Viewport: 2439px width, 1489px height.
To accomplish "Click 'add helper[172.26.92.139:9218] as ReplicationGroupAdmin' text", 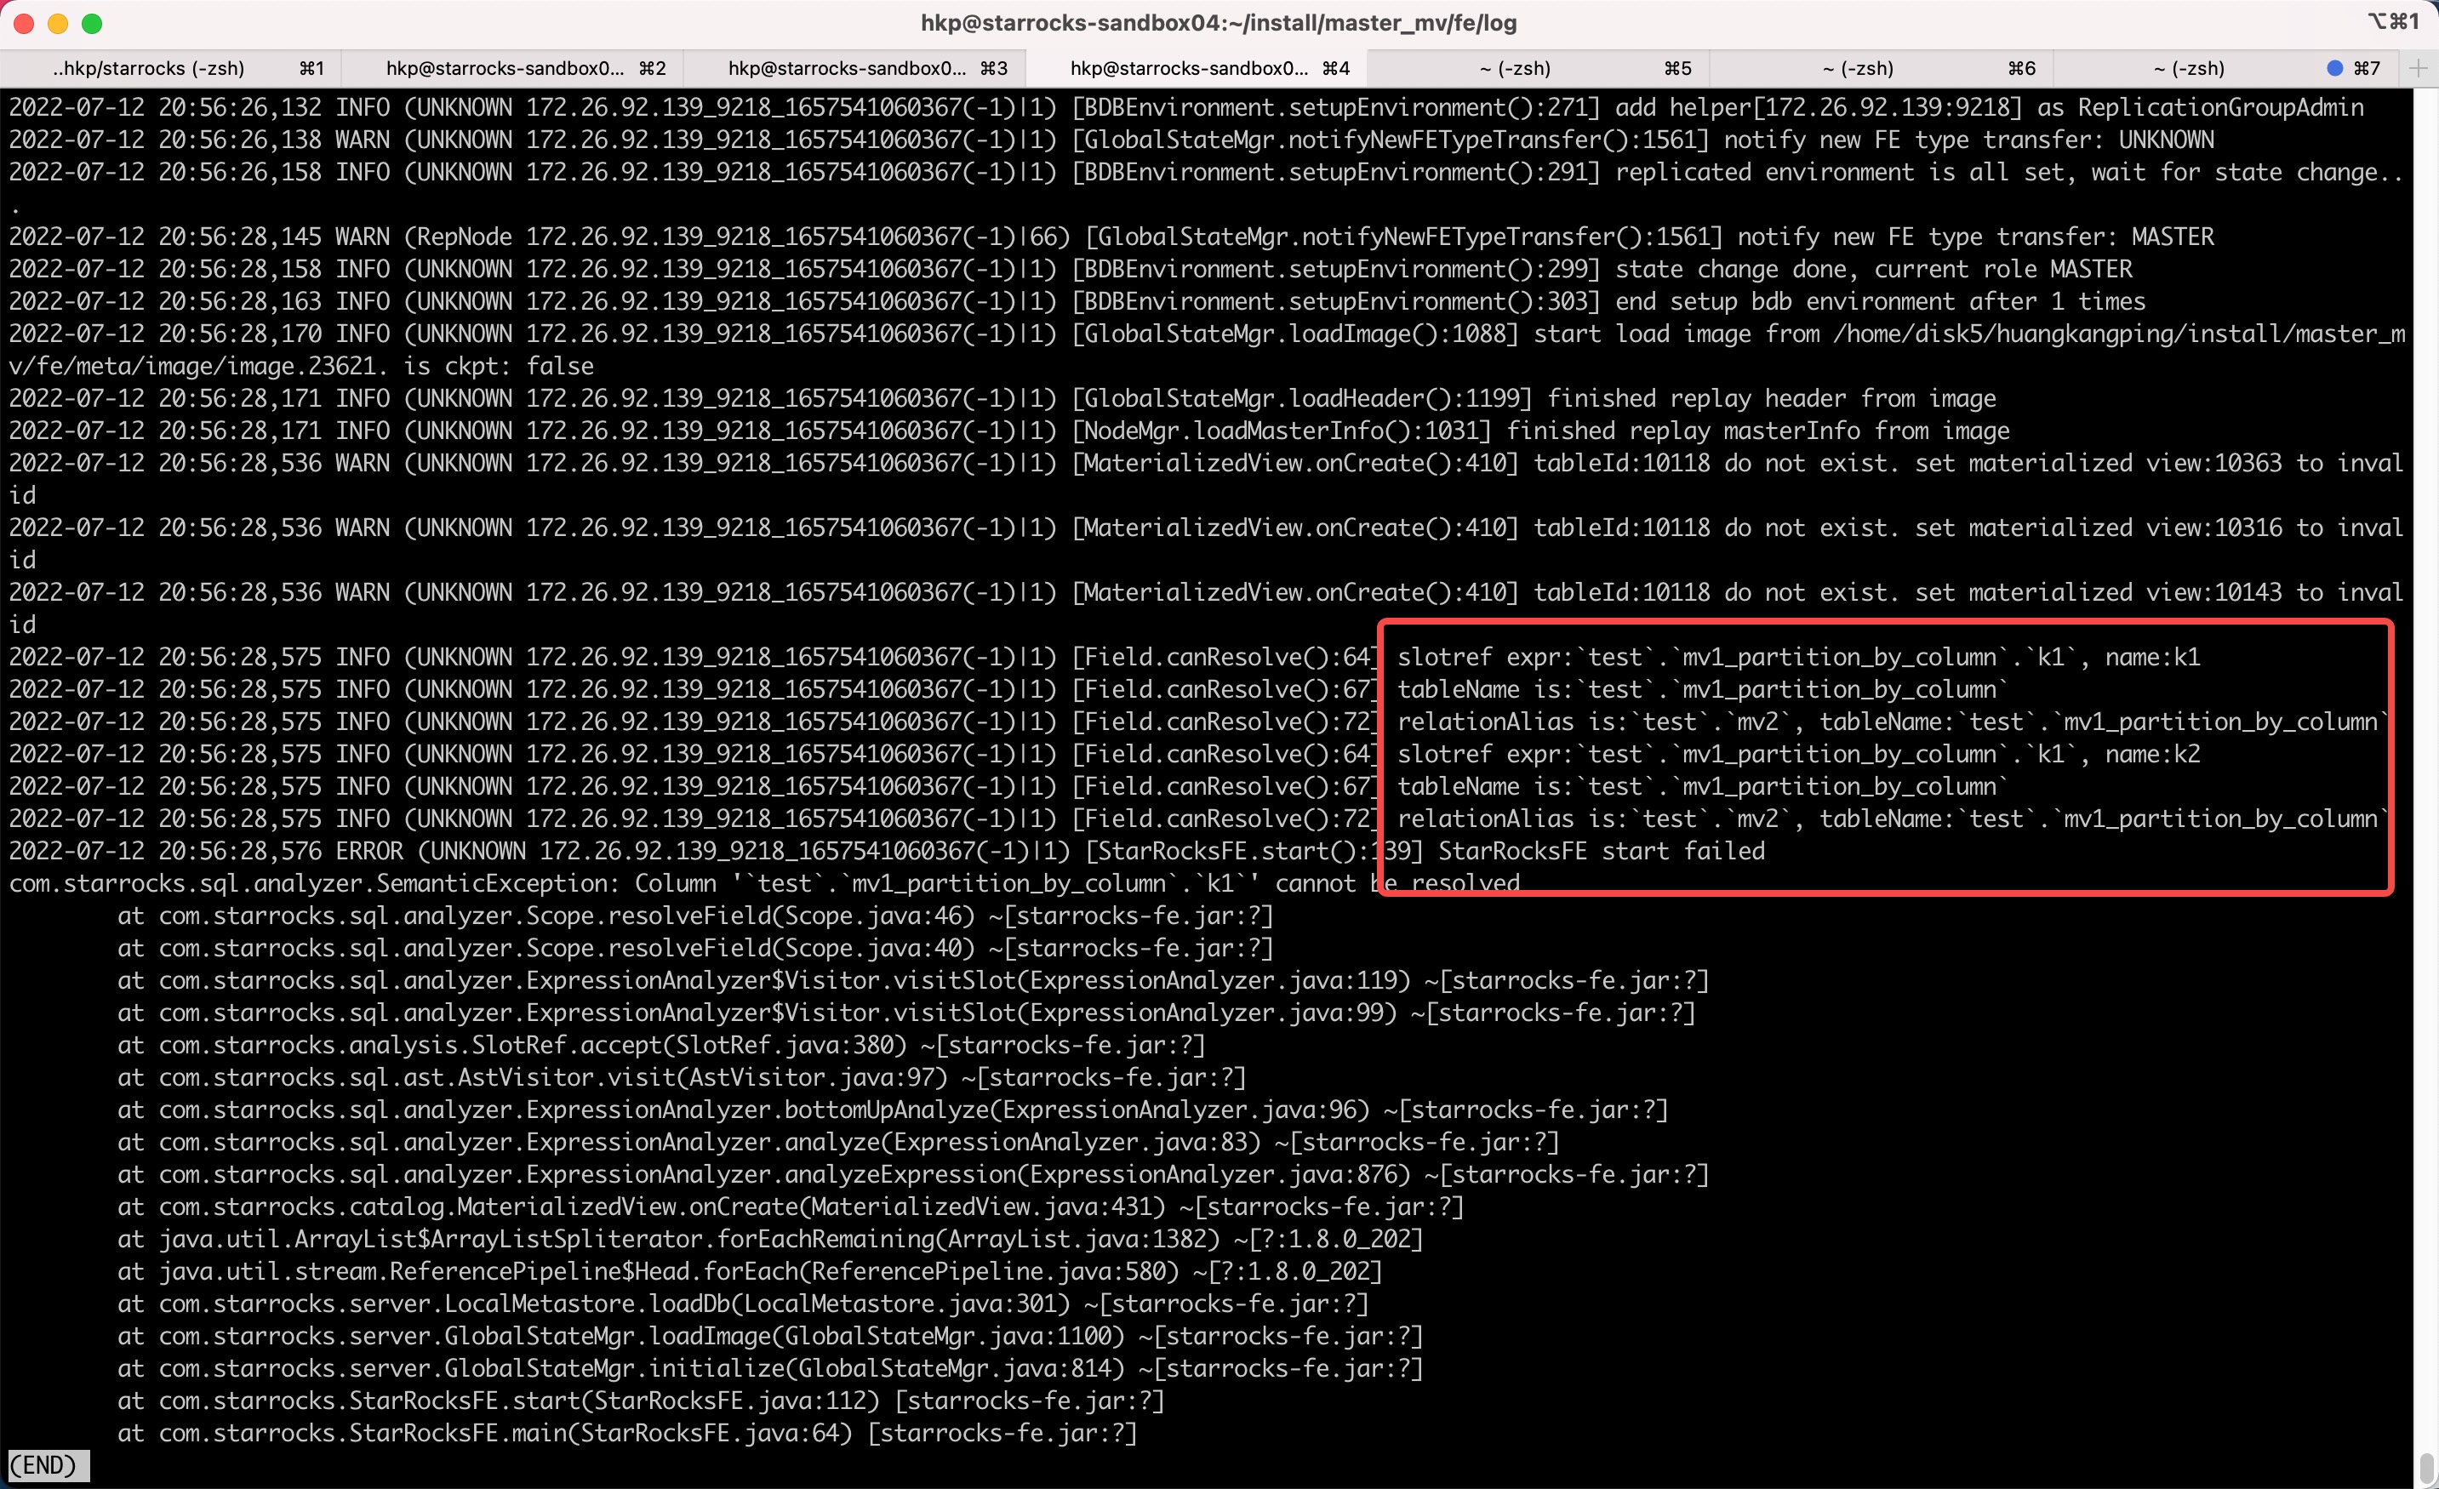I will click(1990, 107).
